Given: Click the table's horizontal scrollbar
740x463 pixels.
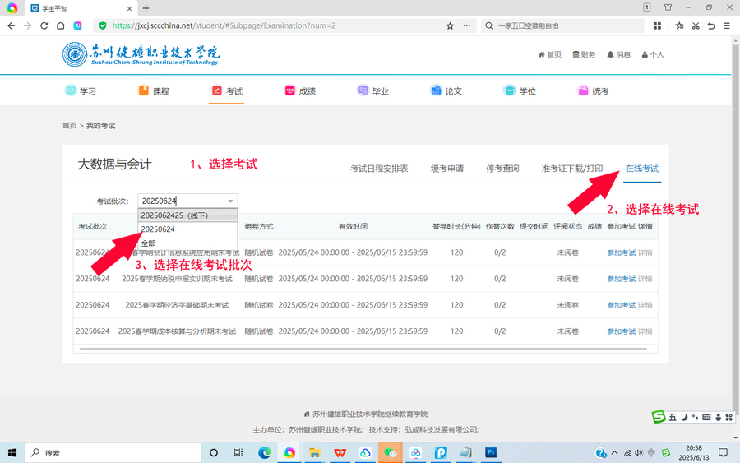Looking at the screenshot, I should (363, 349).
